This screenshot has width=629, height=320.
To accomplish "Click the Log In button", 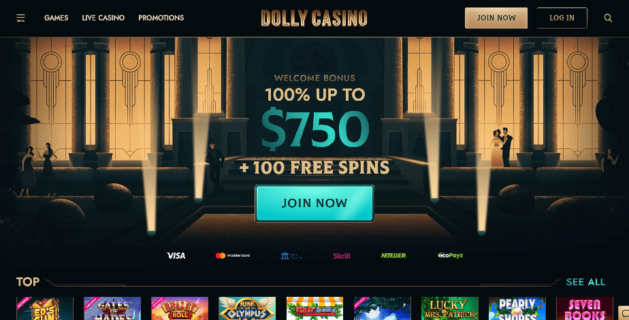I will click(x=562, y=18).
